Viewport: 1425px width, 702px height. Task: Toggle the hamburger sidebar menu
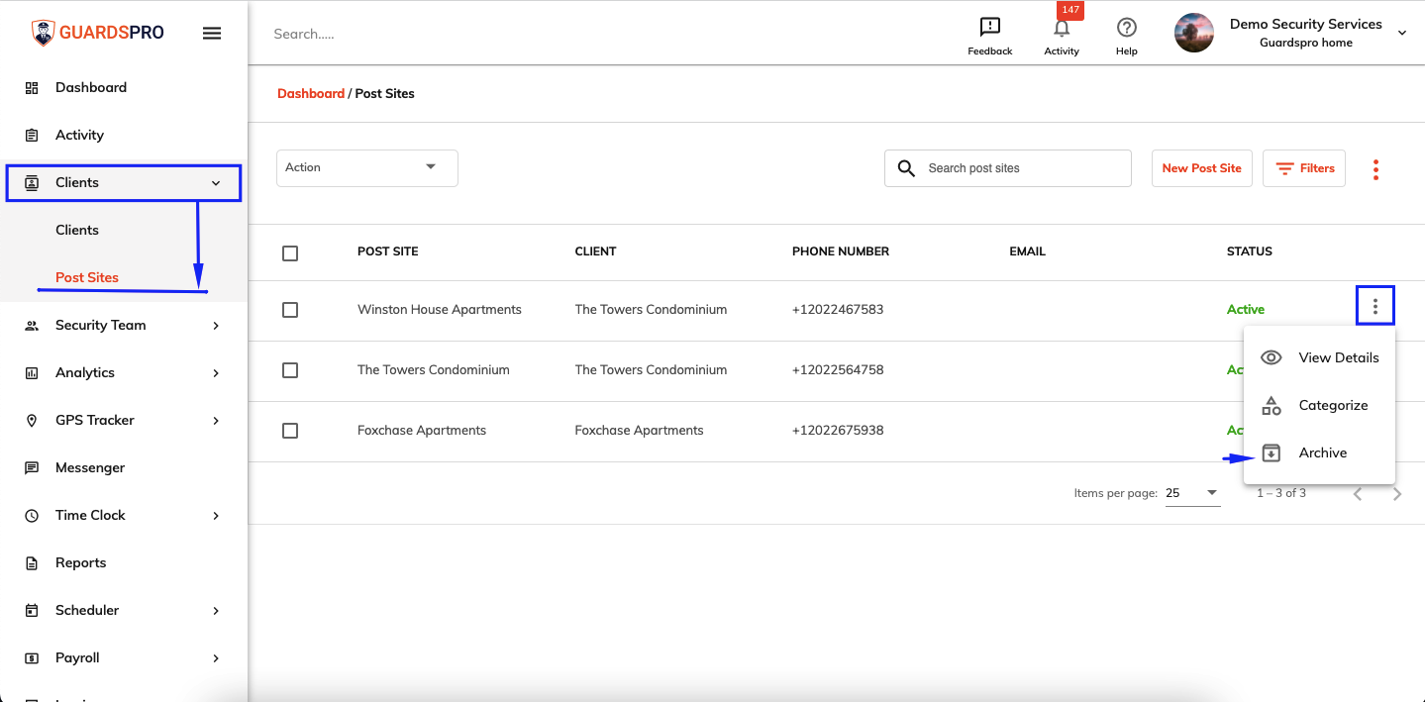tap(212, 33)
